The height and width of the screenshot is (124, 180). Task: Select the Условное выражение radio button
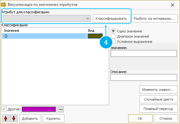click(114, 42)
